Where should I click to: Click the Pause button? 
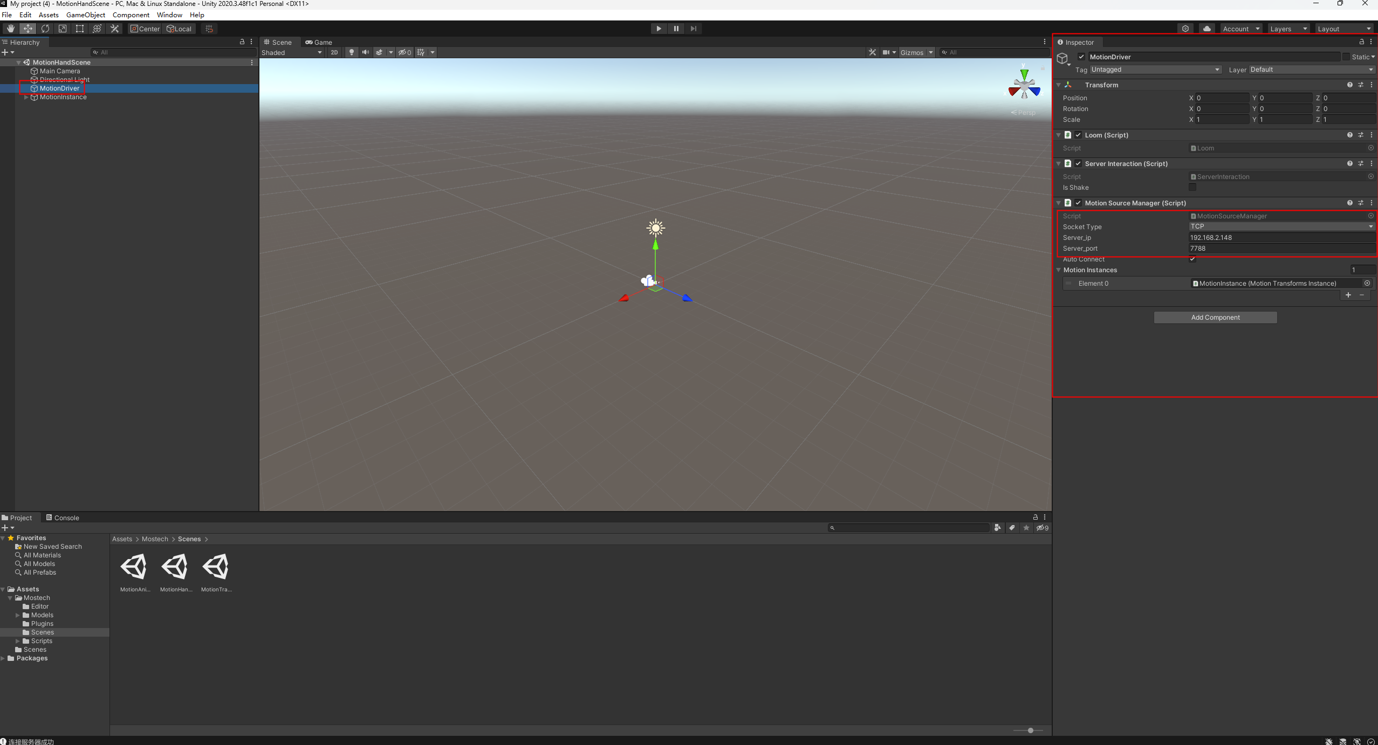point(676,29)
